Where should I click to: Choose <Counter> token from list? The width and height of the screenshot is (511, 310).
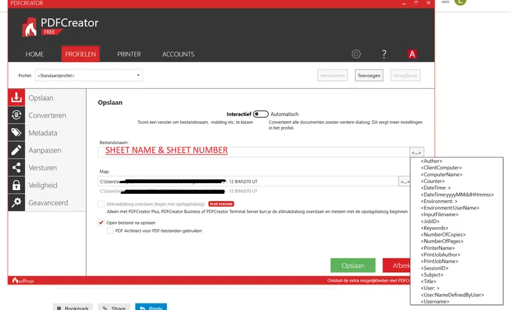(x=433, y=181)
